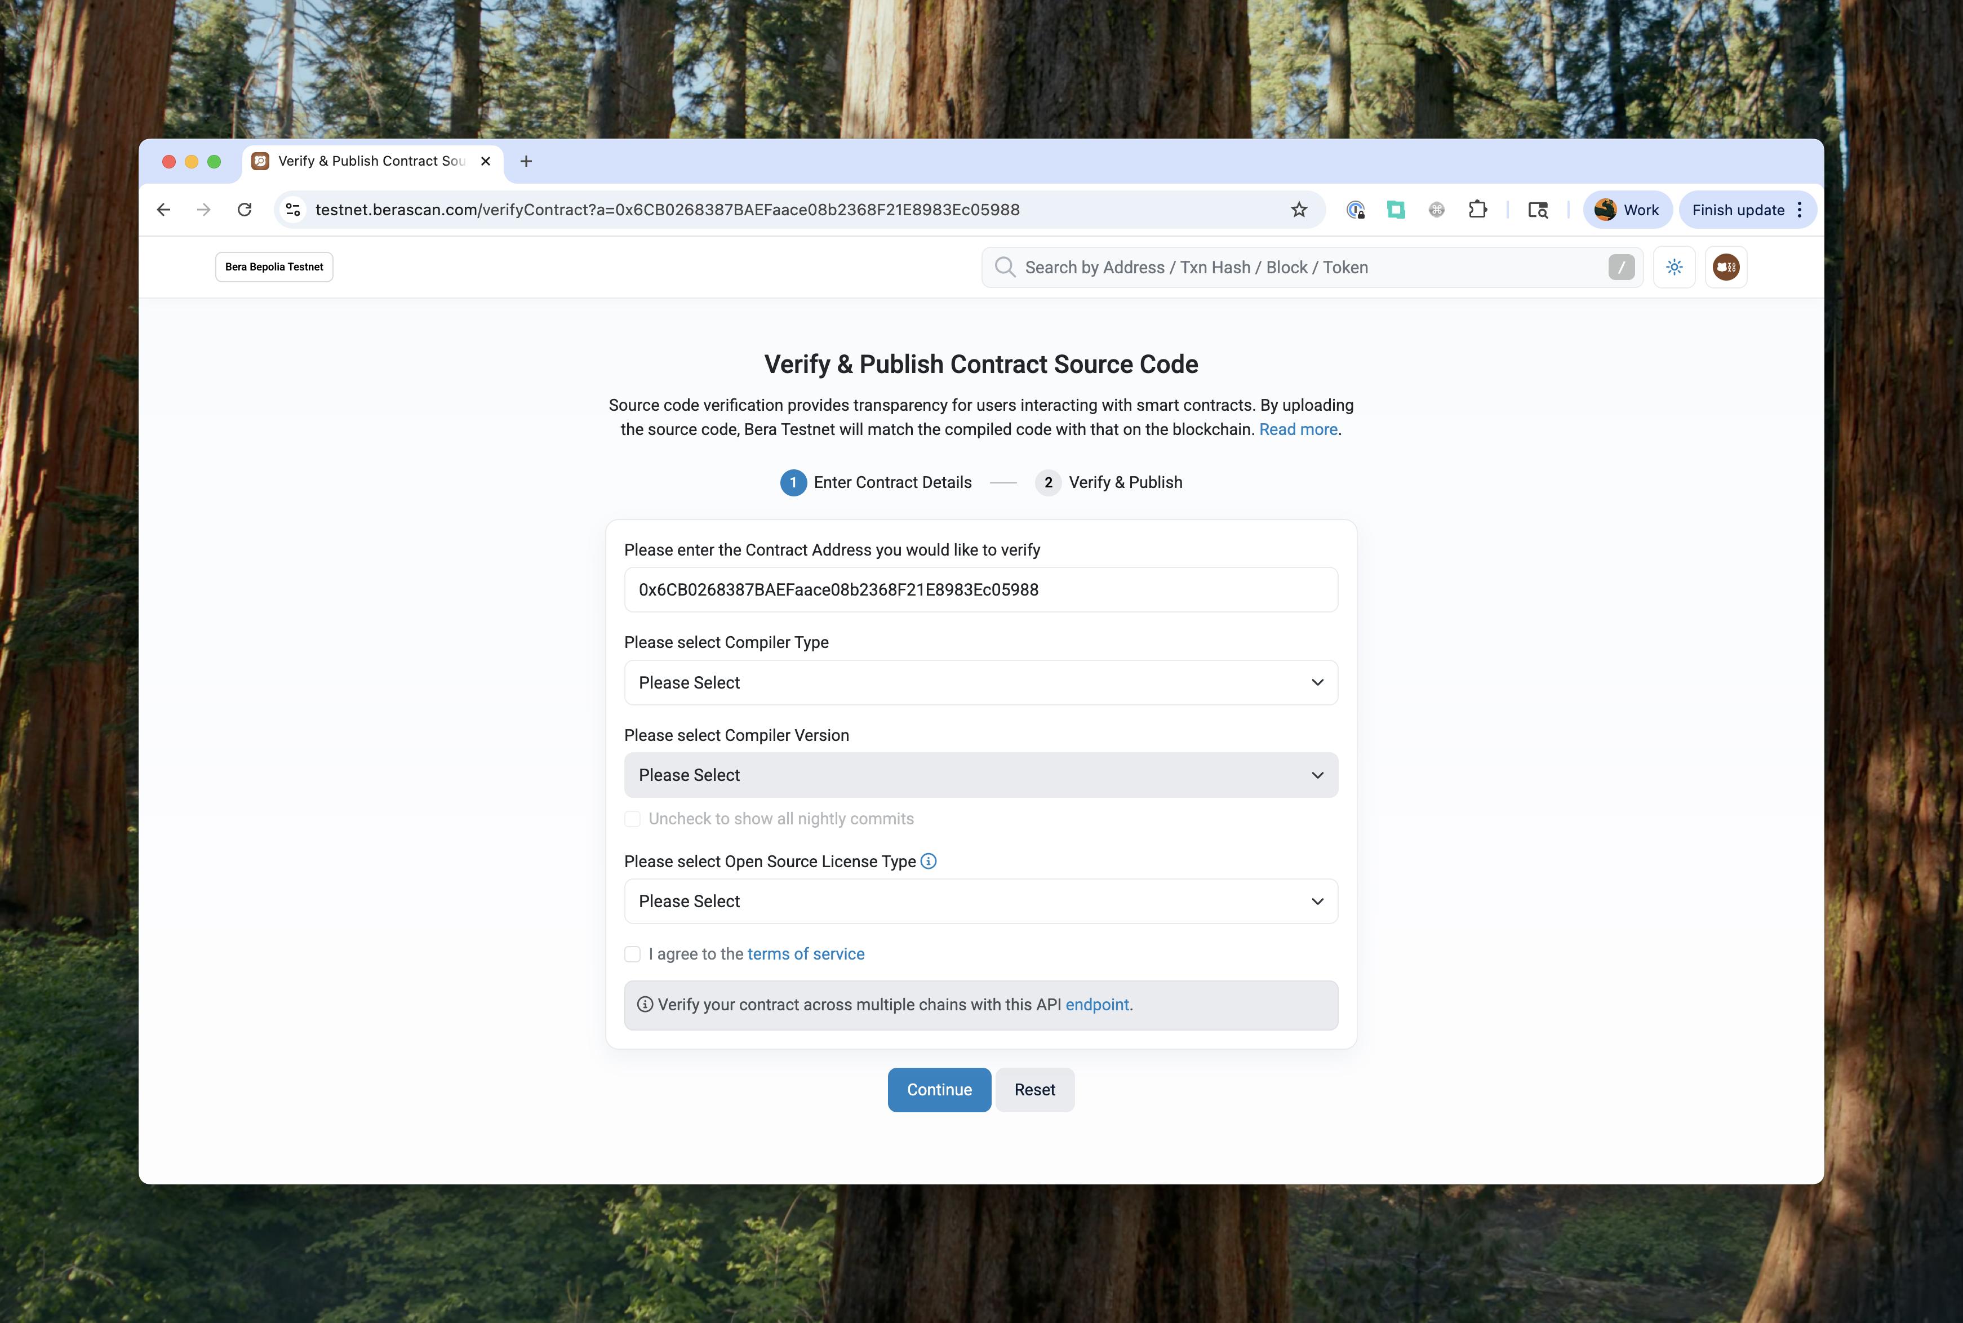Toggle nightly commits checkbox
Viewport: 1963px width, 1323px height.
(x=632, y=819)
